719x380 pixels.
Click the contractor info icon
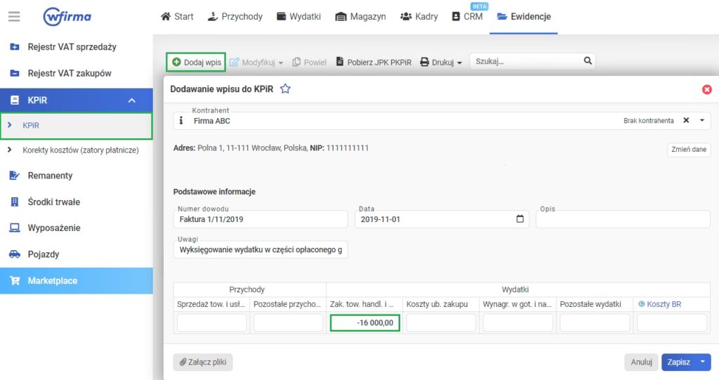click(181, 120)
